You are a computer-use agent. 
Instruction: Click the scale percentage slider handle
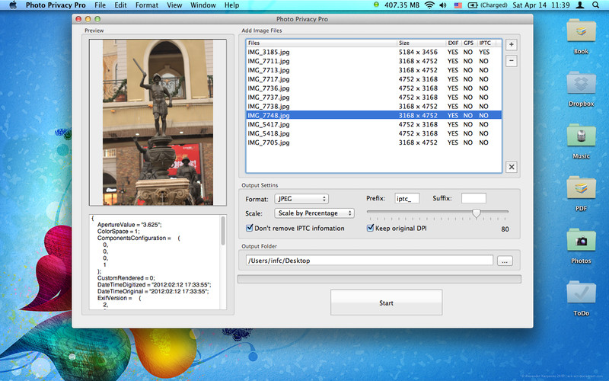[477, 213]
